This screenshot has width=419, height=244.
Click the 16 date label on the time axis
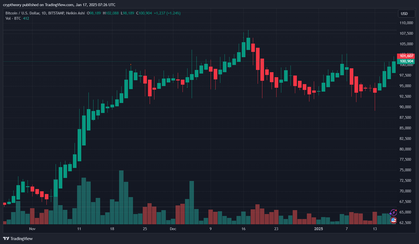[x=243, y=229]
